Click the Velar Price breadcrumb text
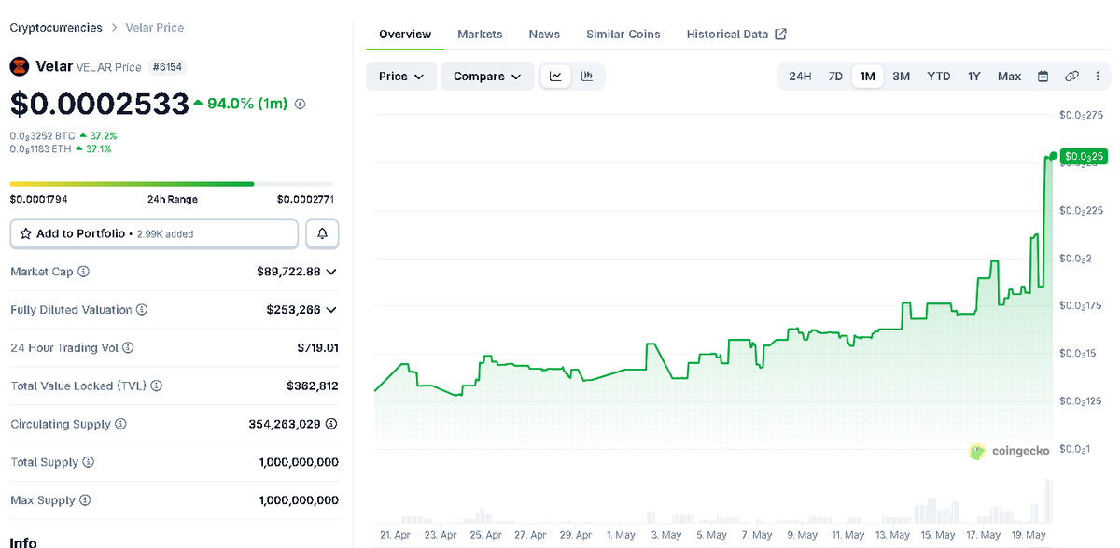The image size is (1120, 548). [x=155, y=28]
